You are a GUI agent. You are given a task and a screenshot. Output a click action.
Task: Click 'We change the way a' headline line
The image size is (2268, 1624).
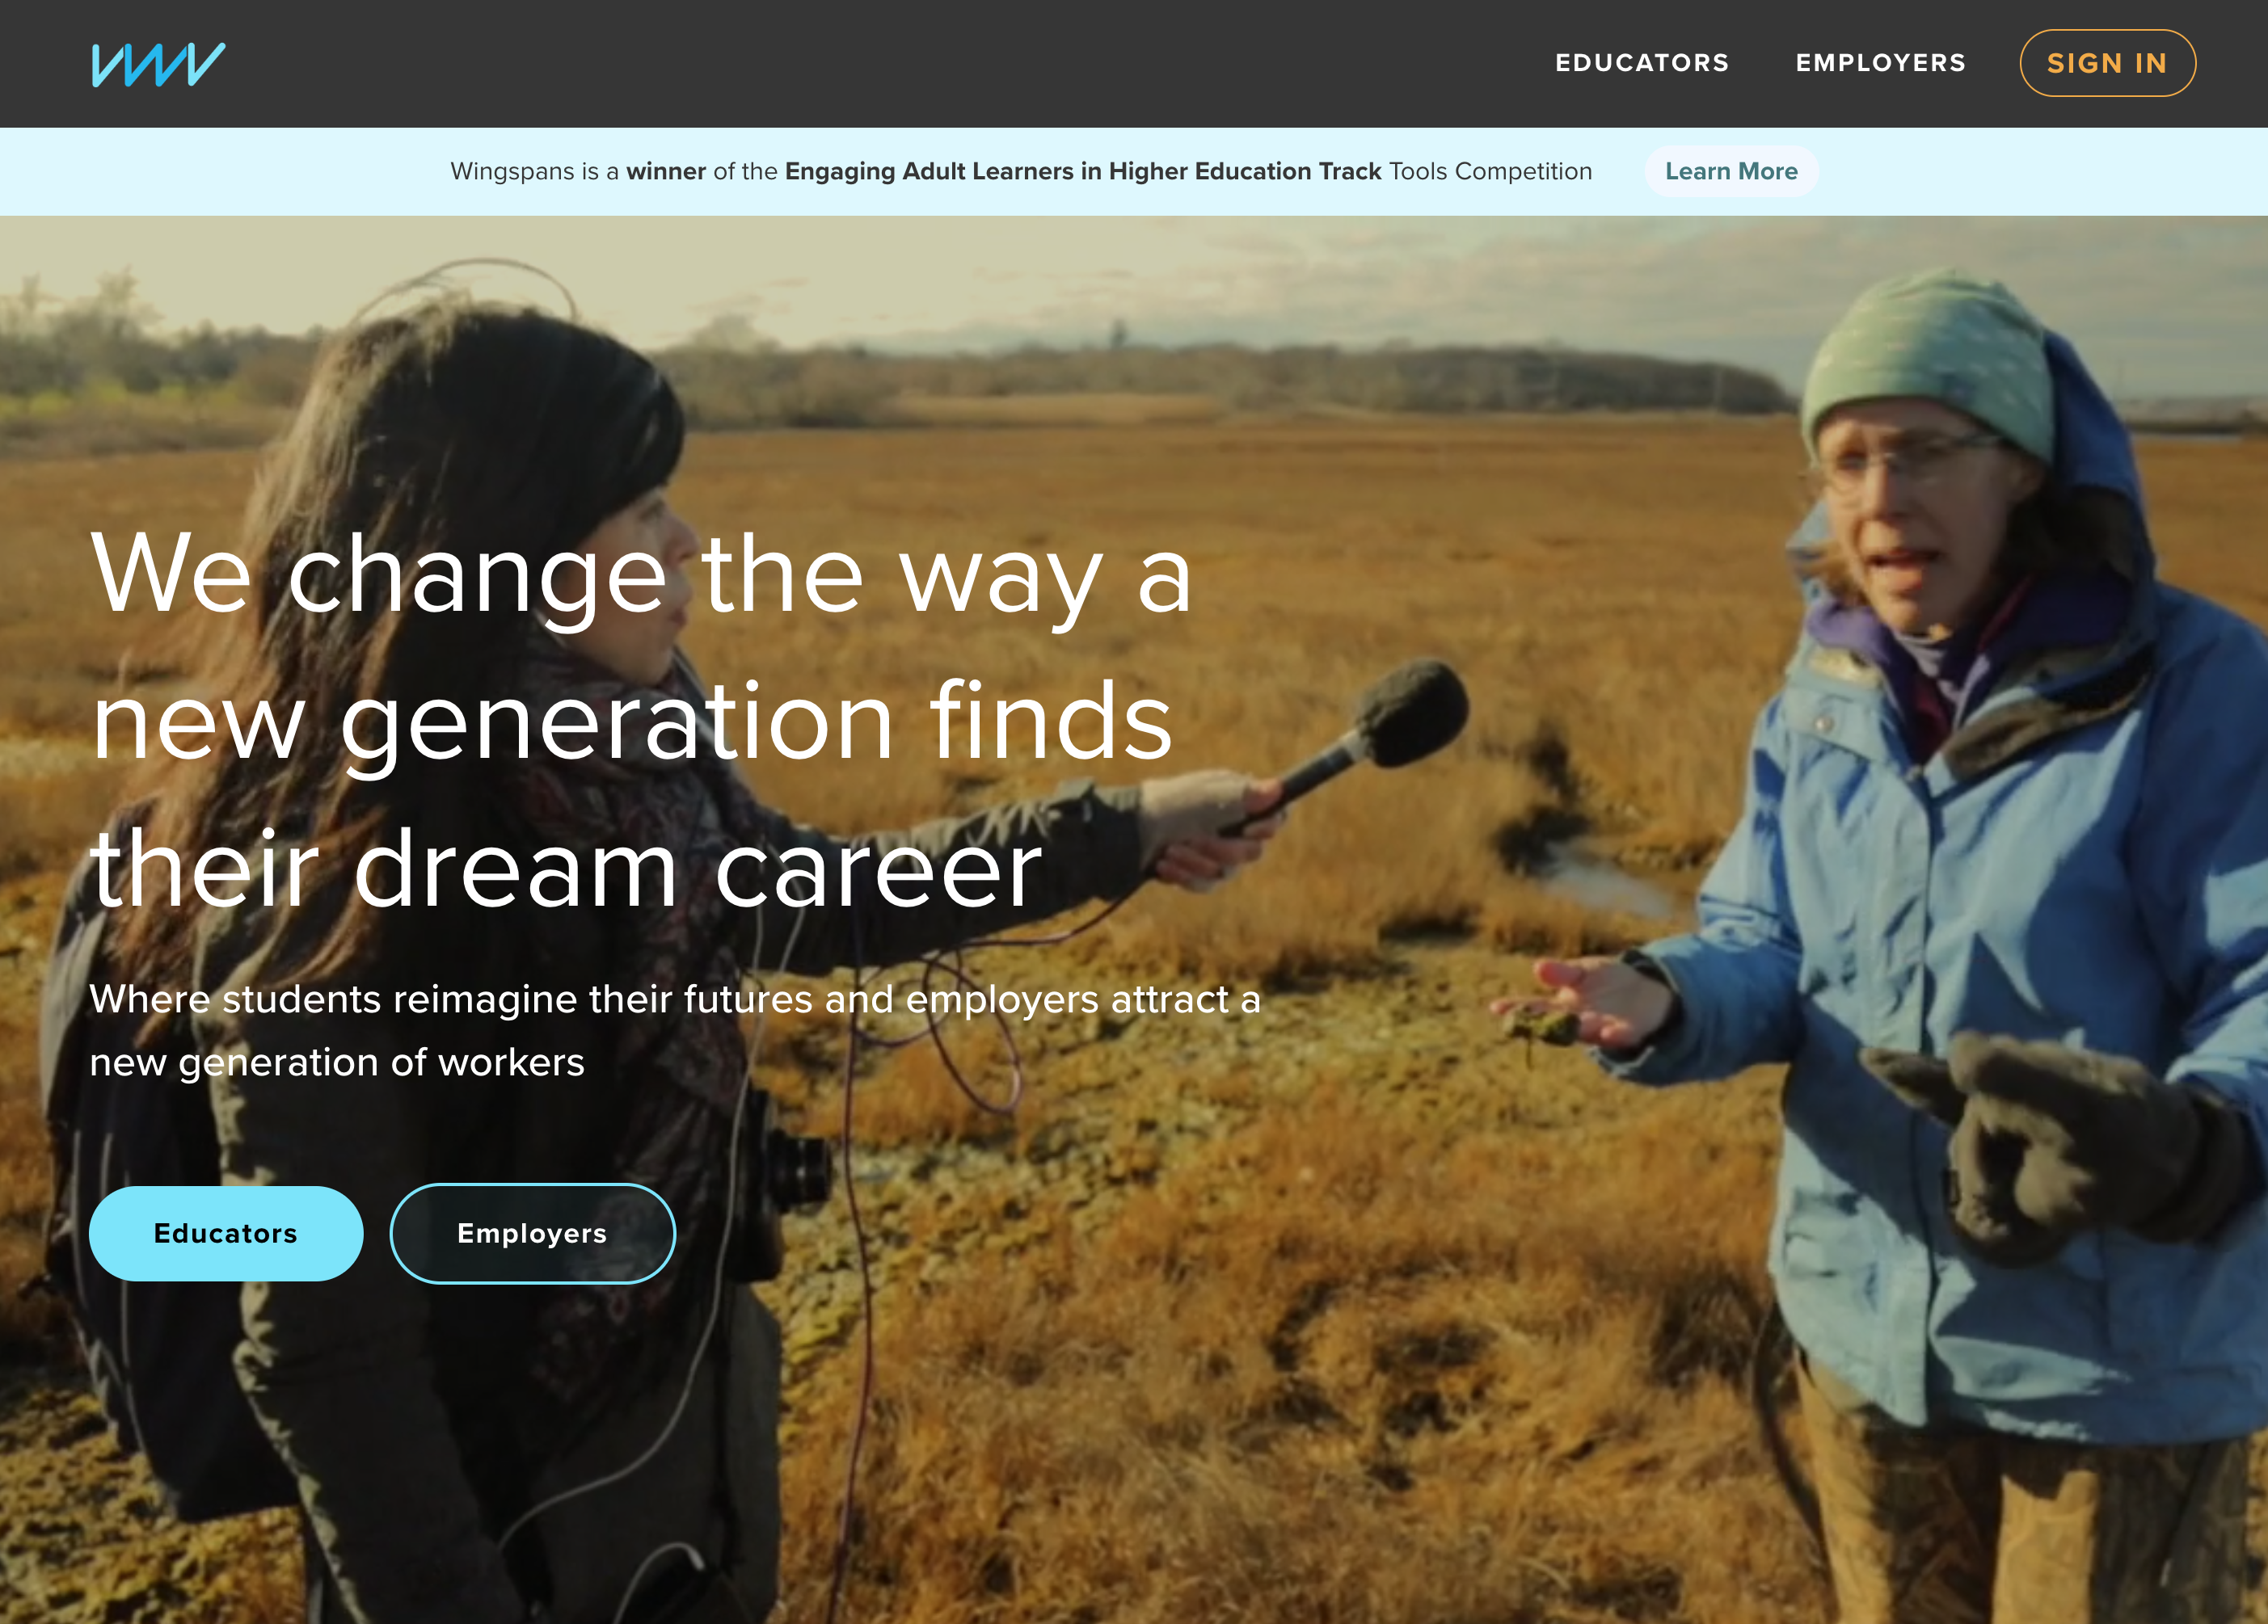coord(641,573)
